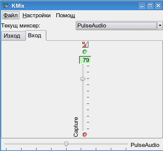Viewport: 163px width, 151px height.
Task: Click the PulseAudio current mixer combo box
Action: 119,25
